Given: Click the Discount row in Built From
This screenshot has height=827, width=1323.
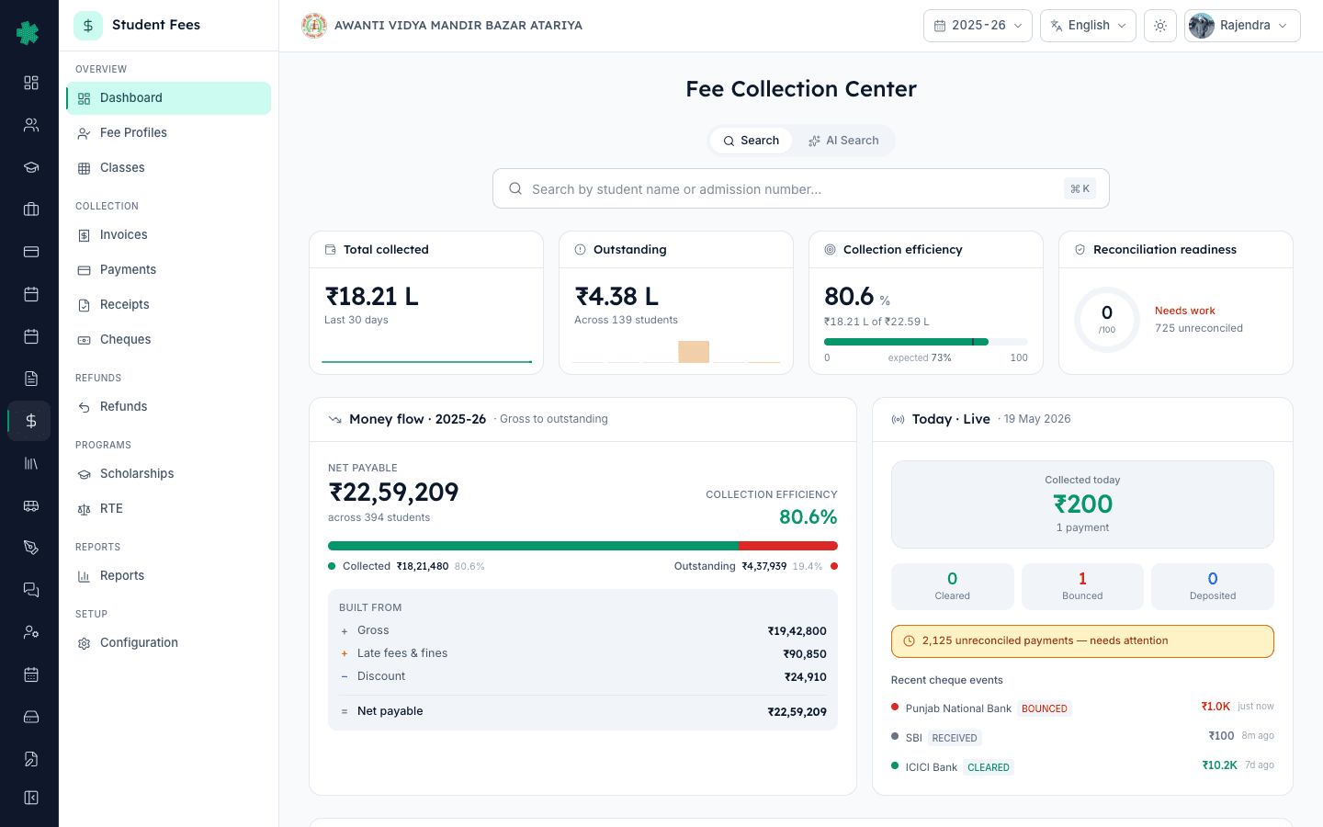Looking at the screenshot, I should tap(582, 676).
